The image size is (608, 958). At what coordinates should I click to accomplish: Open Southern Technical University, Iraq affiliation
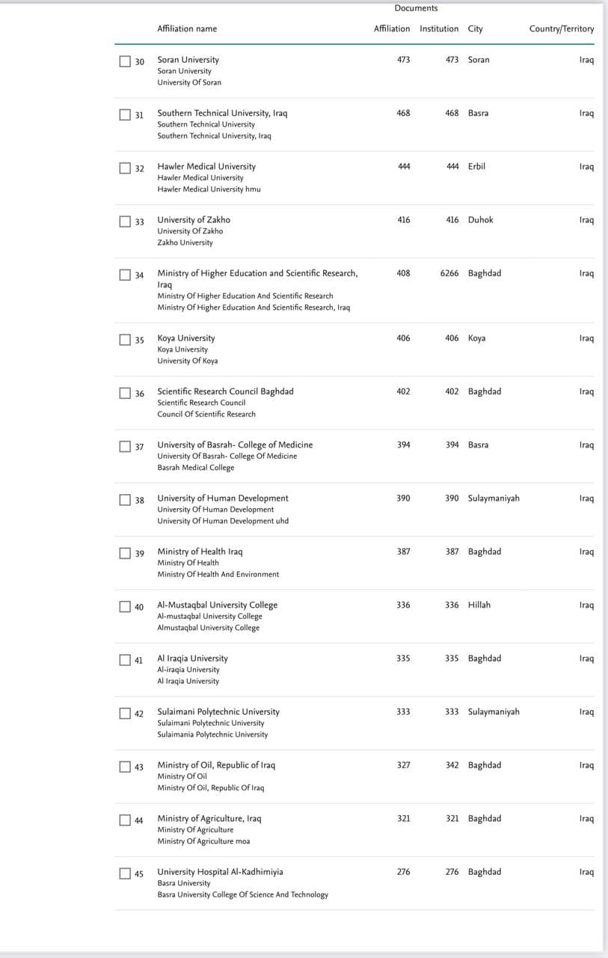tap(222, 113)
